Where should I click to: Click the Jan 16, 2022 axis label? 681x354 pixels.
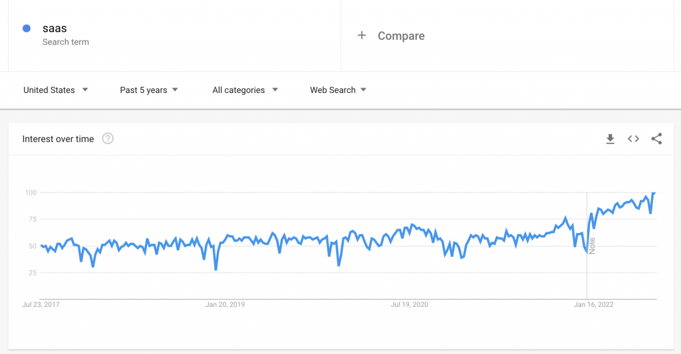pyautogui.click(x=594, y=305)
